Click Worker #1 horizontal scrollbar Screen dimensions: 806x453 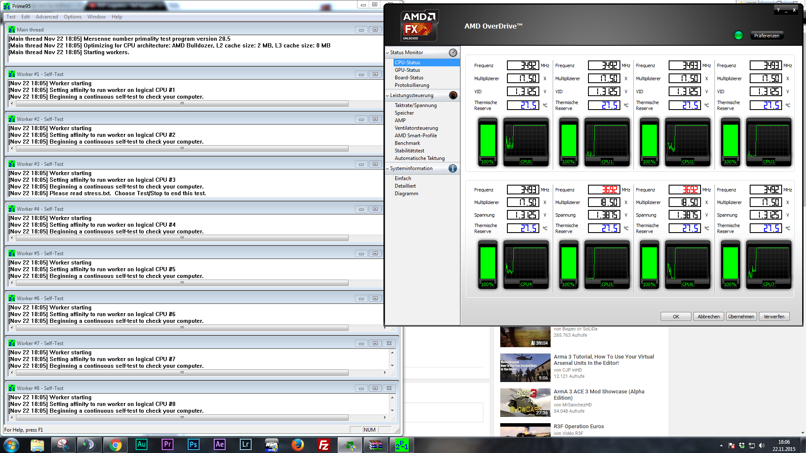click(x=182, y=104)
